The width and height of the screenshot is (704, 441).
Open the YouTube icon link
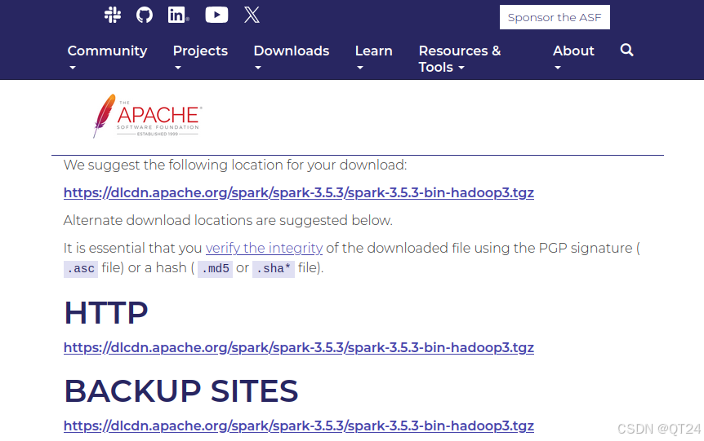click(216, 15)
